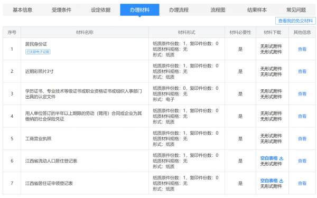
Task: Open the 常见问题 tab
Action: coord(296,10)
